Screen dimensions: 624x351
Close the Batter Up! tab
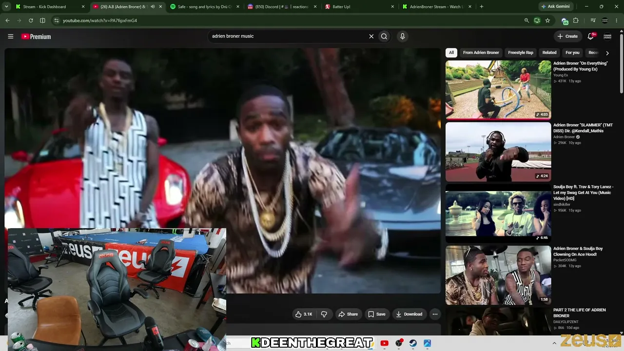point(393,7)
